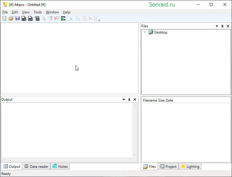The height and width of the screenshot is (177, 232).
Task: Open the Output panel dropdown arrow
Action: tap(124, 99)
